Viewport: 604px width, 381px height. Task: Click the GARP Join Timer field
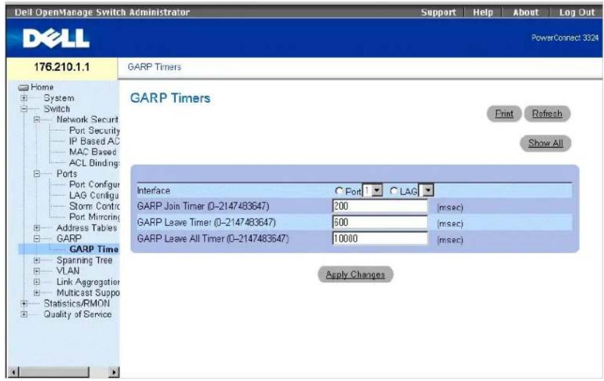(x=380, y=206)
